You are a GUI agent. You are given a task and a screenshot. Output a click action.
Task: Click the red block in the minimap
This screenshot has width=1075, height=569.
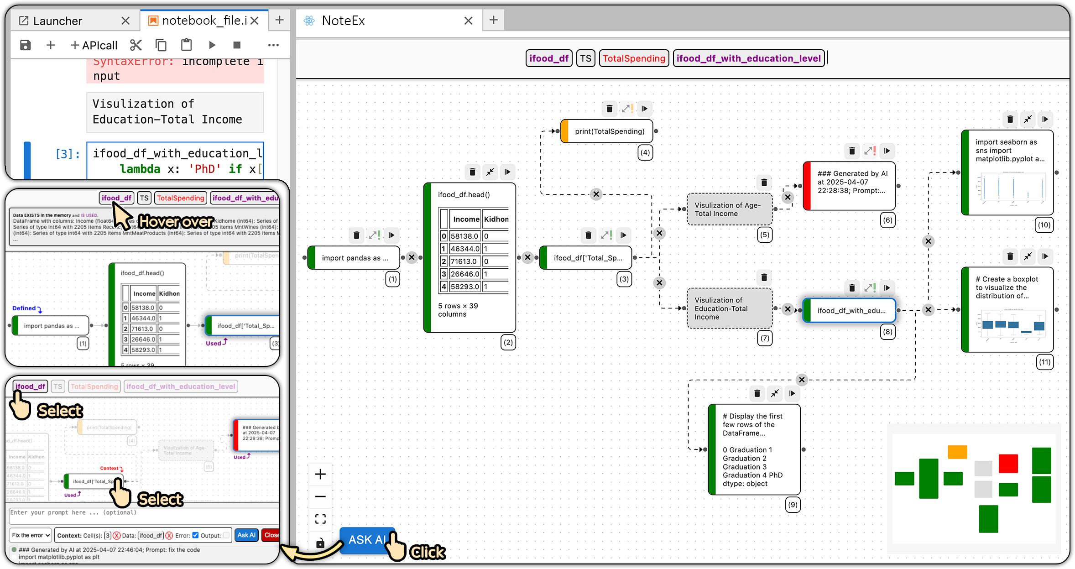tap(1008, 464)
